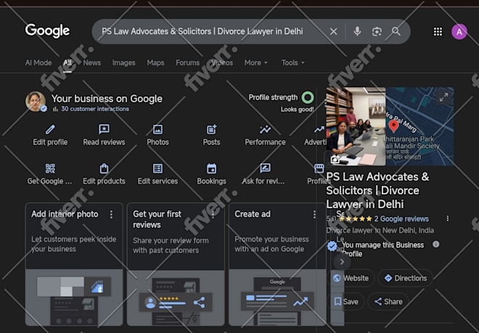This screenshot has width=479, height=333.
Task: Click the info icon beside Business Profile
Action: pos(436,244)
